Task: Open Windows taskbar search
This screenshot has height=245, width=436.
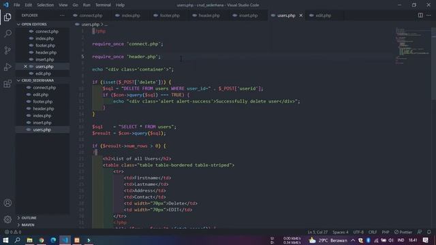Action: click(x=17, y=240)
